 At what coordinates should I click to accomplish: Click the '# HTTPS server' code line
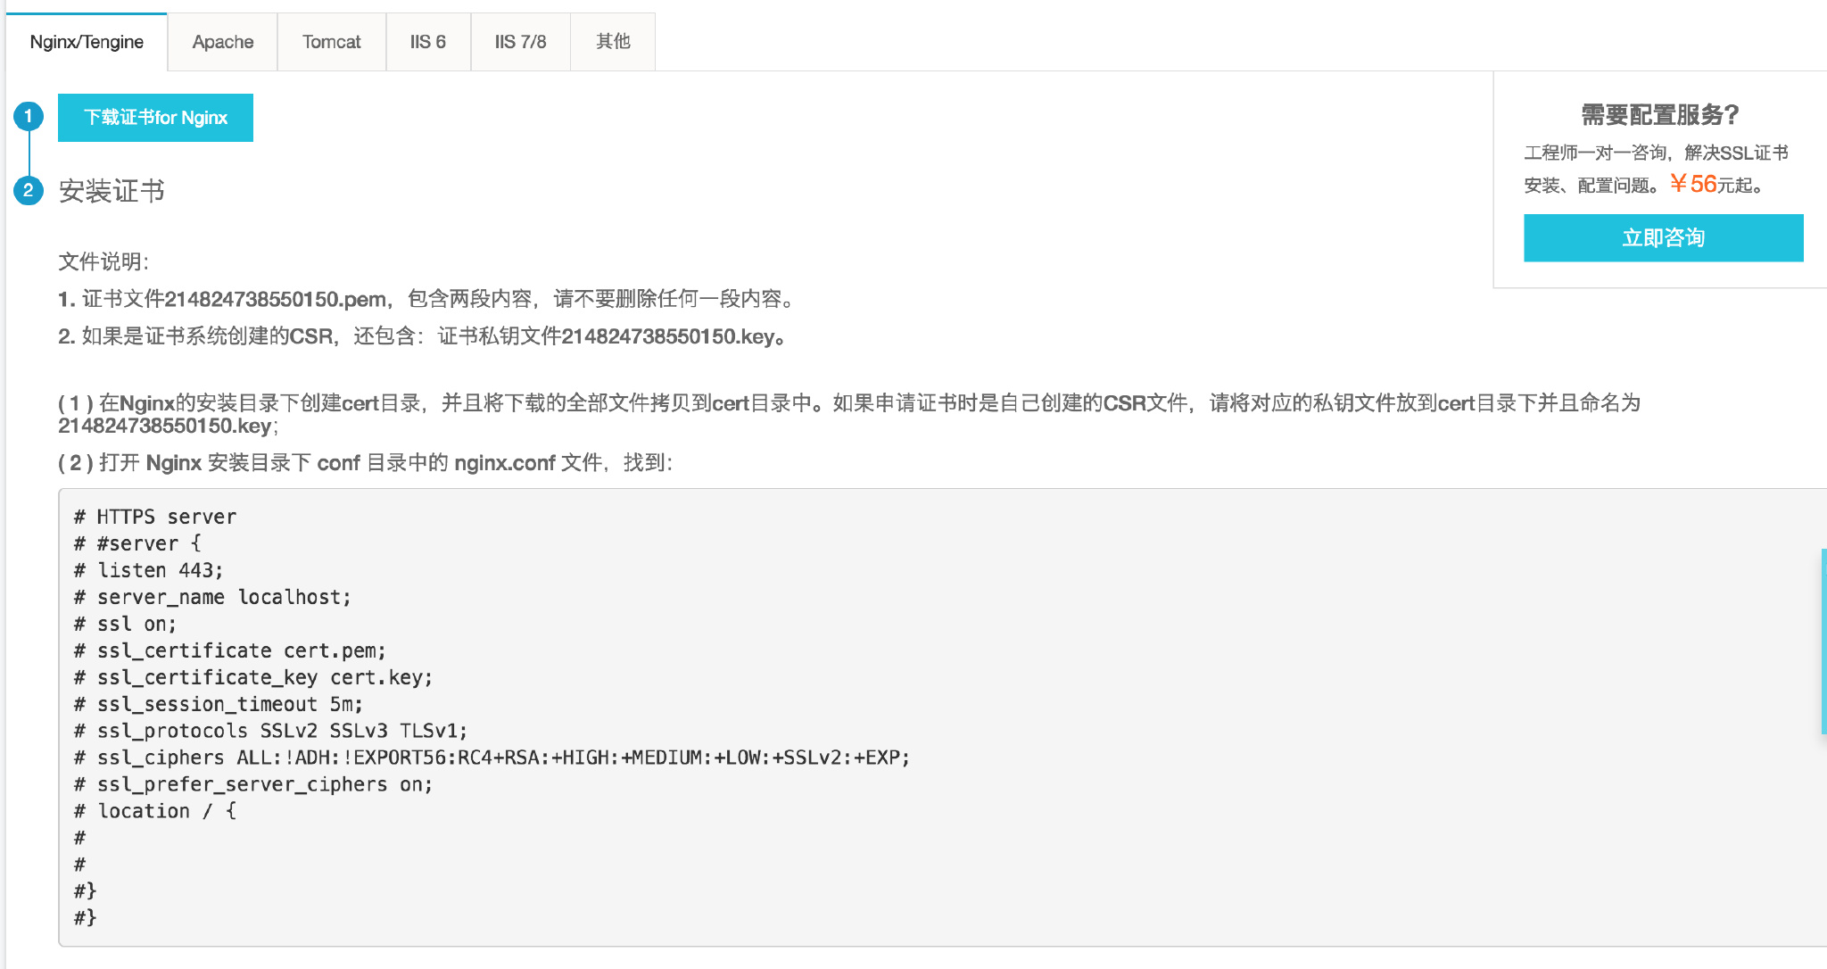155,517
